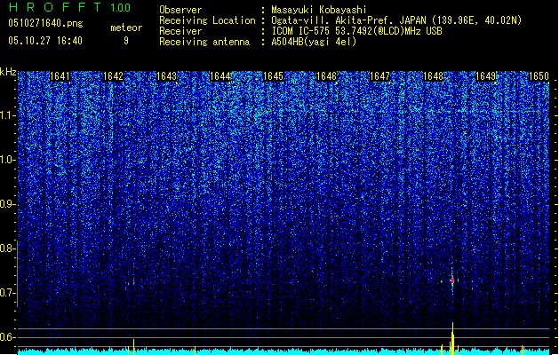
Task: Select the file name 0510271640.png
Action: (x=45, y=23)
